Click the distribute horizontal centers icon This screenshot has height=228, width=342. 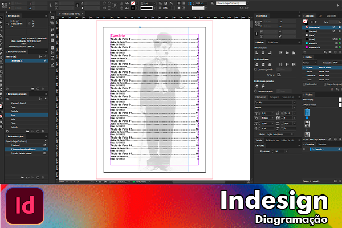pos(287,64)
